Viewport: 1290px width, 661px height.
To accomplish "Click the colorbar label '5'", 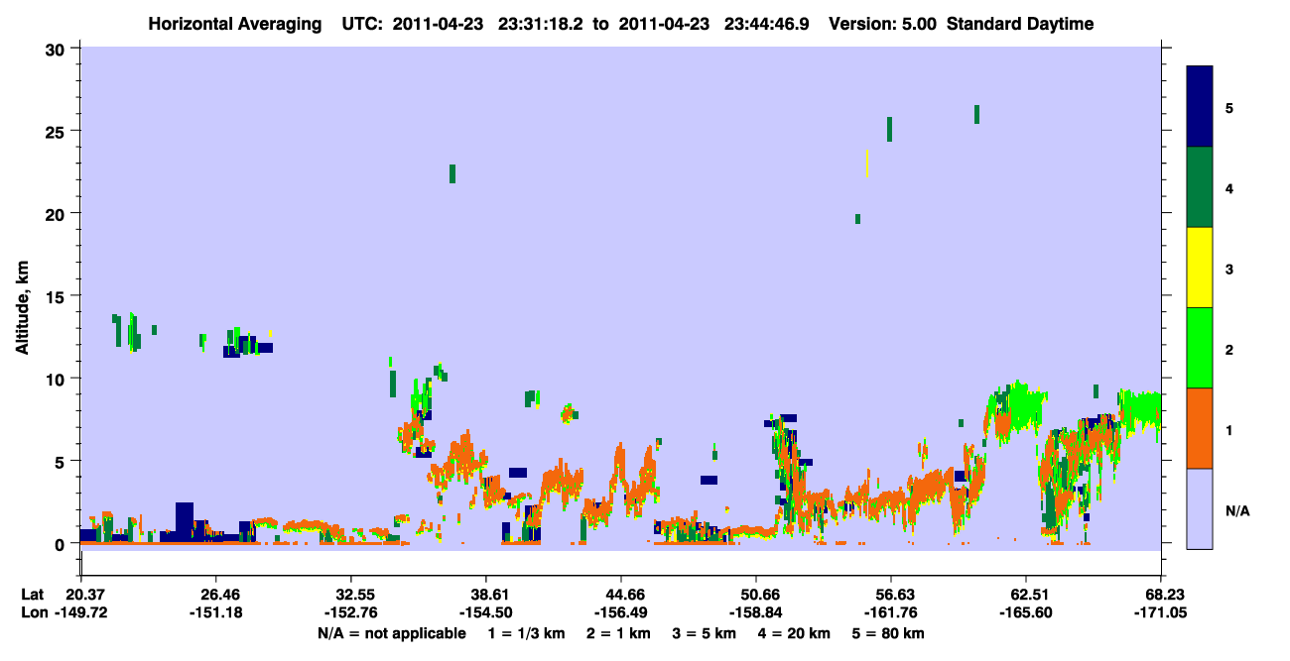I will pos(1228,107).
